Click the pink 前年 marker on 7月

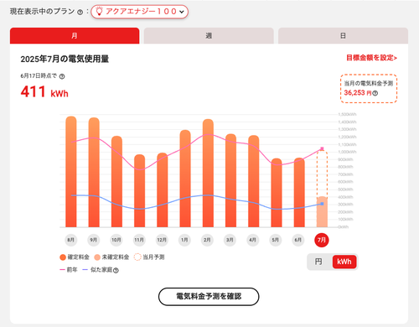(322, 148)
